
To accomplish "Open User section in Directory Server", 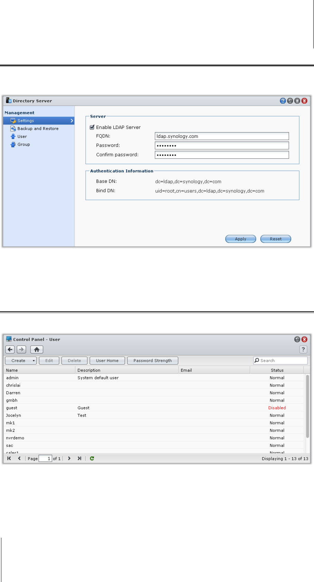I will pyautogui.click(x=22, y=137).
